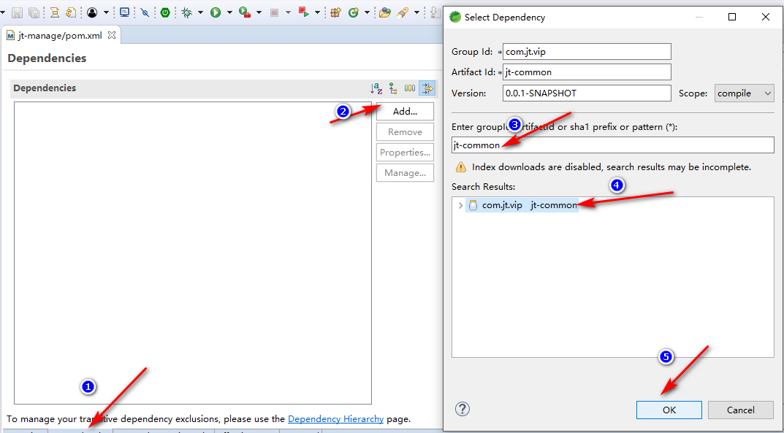Click the Open Type folder icon
This screenshot has width=784, height=433.
(x=384, y=12)
